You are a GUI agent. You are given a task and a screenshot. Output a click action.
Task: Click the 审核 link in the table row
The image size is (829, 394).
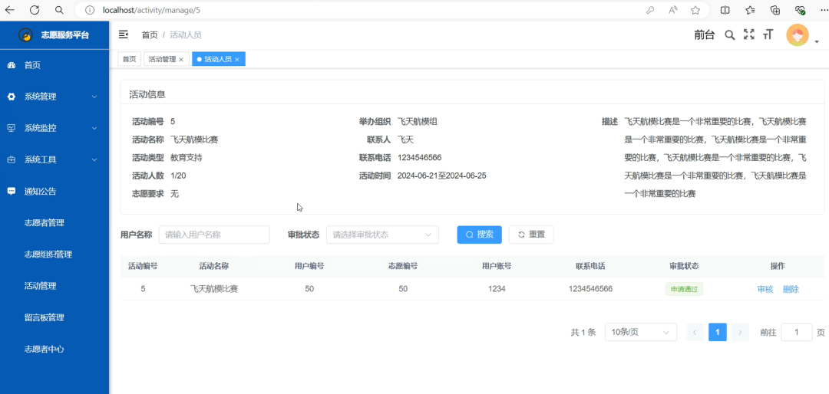765,290
